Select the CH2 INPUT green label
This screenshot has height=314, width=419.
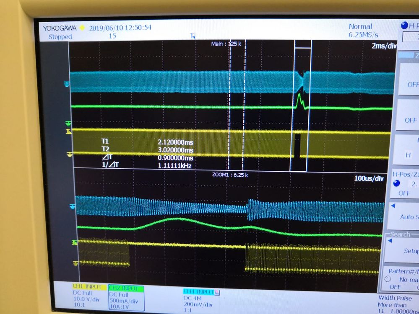[x=126, y=288]
